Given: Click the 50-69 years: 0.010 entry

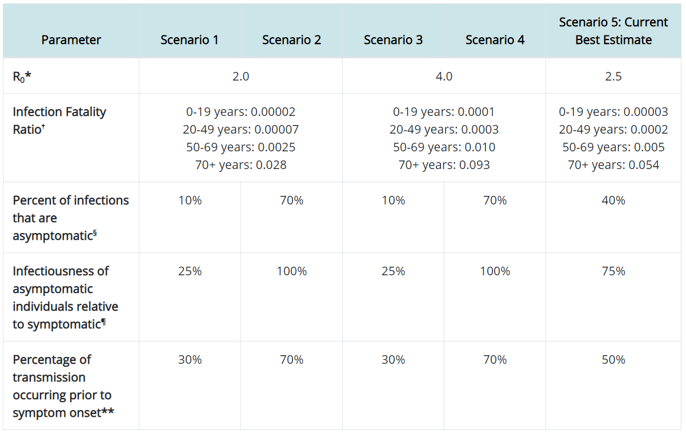Looking at the screenshot, I should click(444, 147).
